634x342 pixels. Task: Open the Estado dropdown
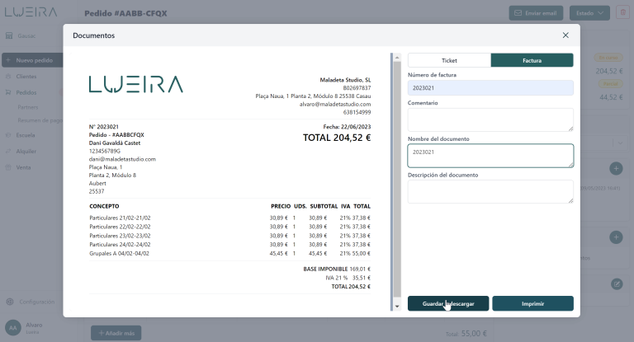(x=589, y=13)
